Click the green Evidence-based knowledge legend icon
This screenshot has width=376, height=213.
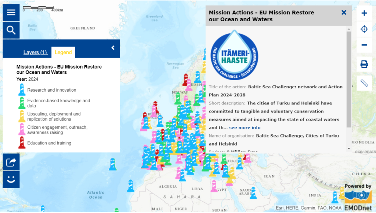(x=22, y=103)
